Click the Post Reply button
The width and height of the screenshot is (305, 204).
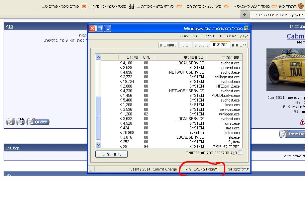(x=292, y=134)
